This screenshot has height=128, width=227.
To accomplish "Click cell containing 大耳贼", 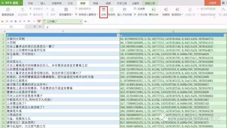I will 63,42.
